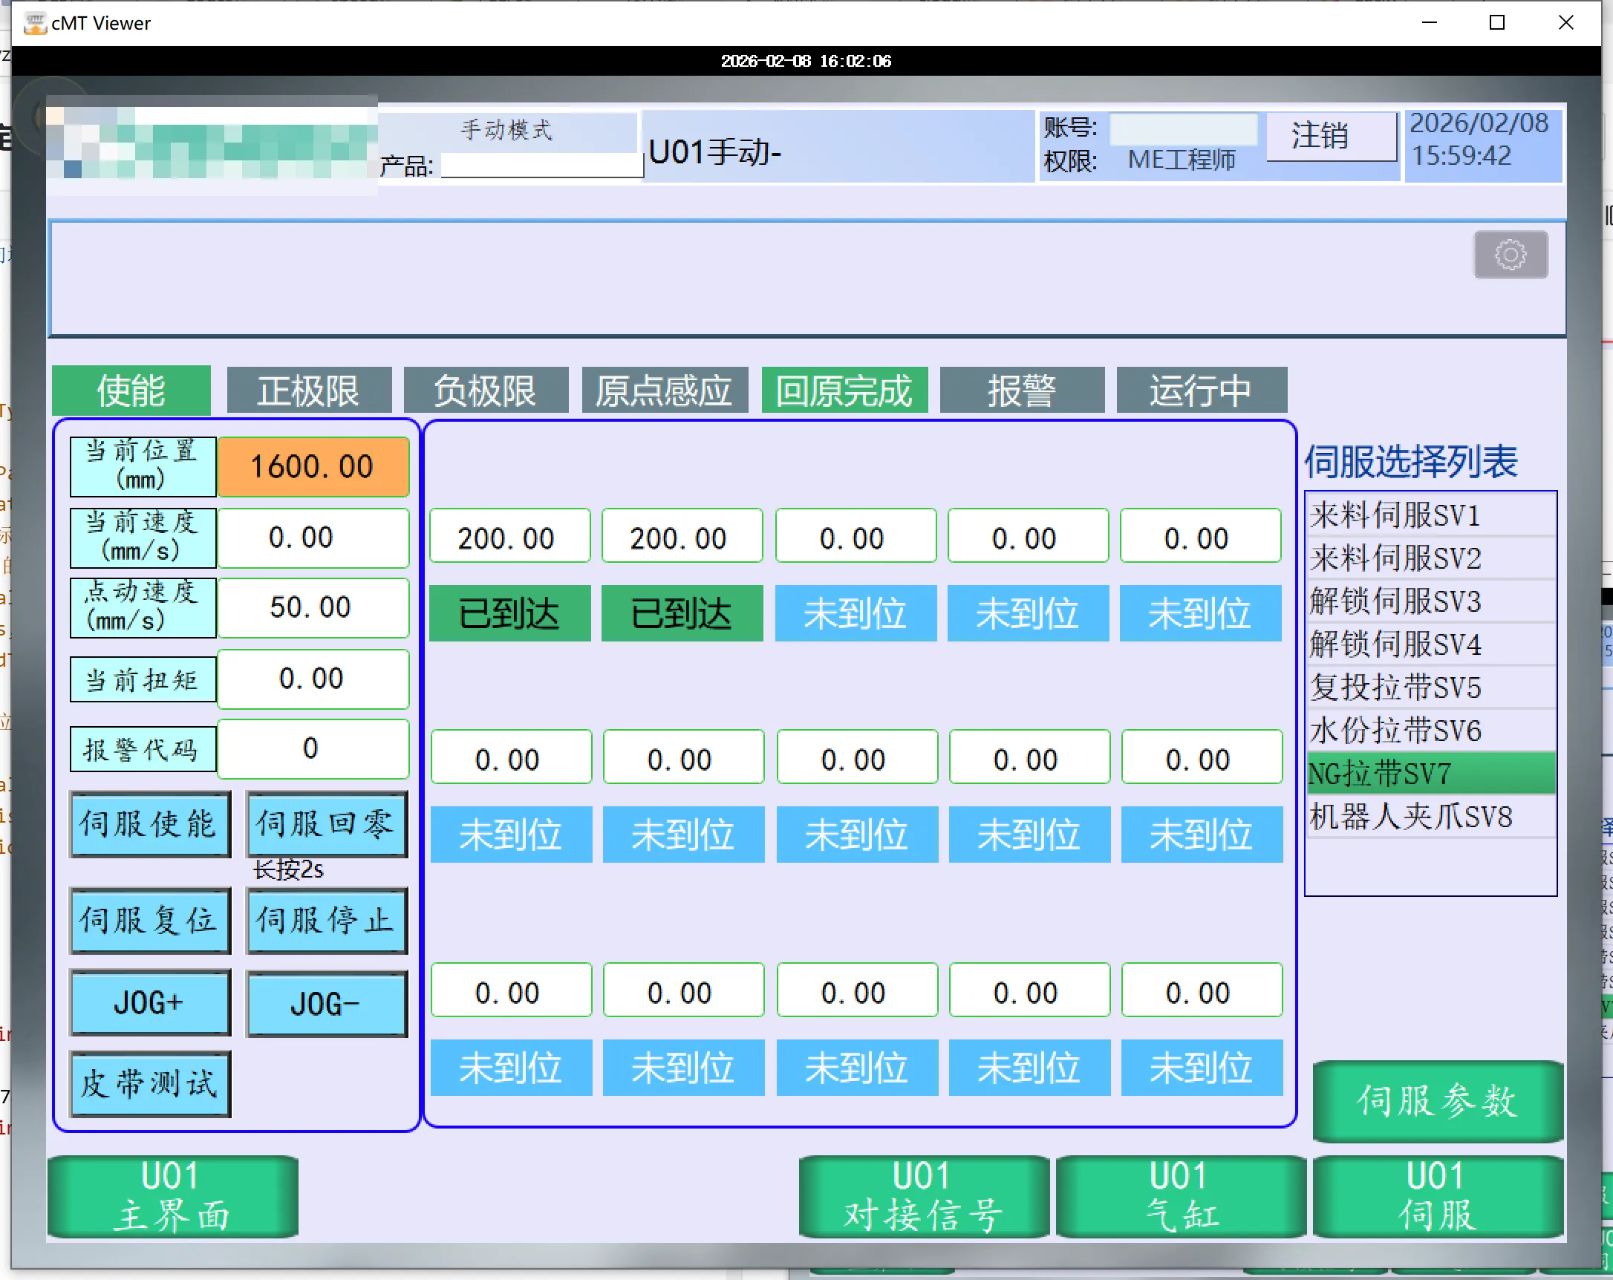Viewport: 1613px width, 1280px height.
Task: Click the first 已到达 position button
Action: [509, 613]
